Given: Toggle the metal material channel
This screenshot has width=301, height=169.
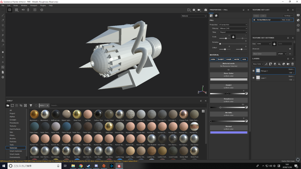Looking at the screenshot, I should tap(237, 59).
